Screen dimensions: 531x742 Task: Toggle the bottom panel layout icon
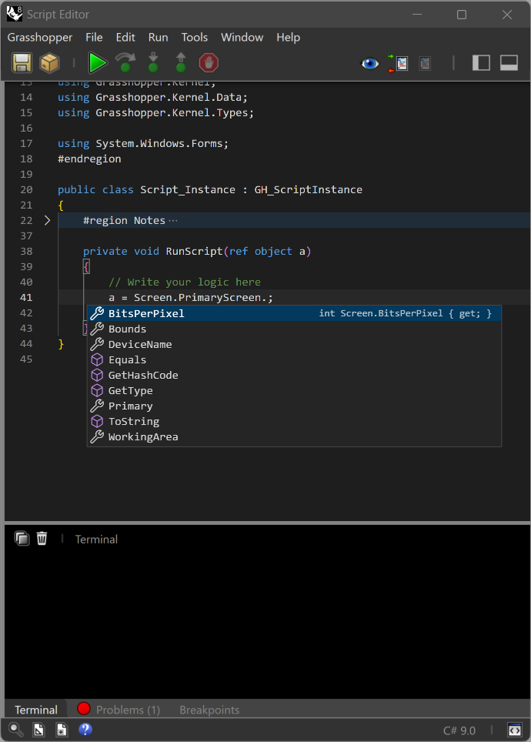point(508,63)
